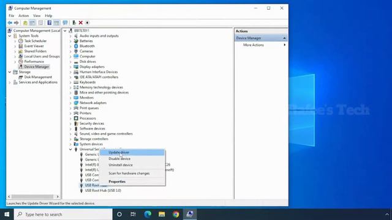
Task: Expand the Audio inputs and outputs node
Action: tap(70, 36)
